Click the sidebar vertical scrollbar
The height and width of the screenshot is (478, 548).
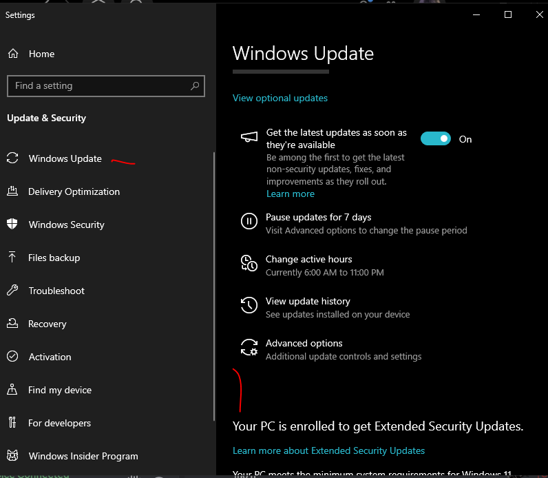(x=214, y=286)
